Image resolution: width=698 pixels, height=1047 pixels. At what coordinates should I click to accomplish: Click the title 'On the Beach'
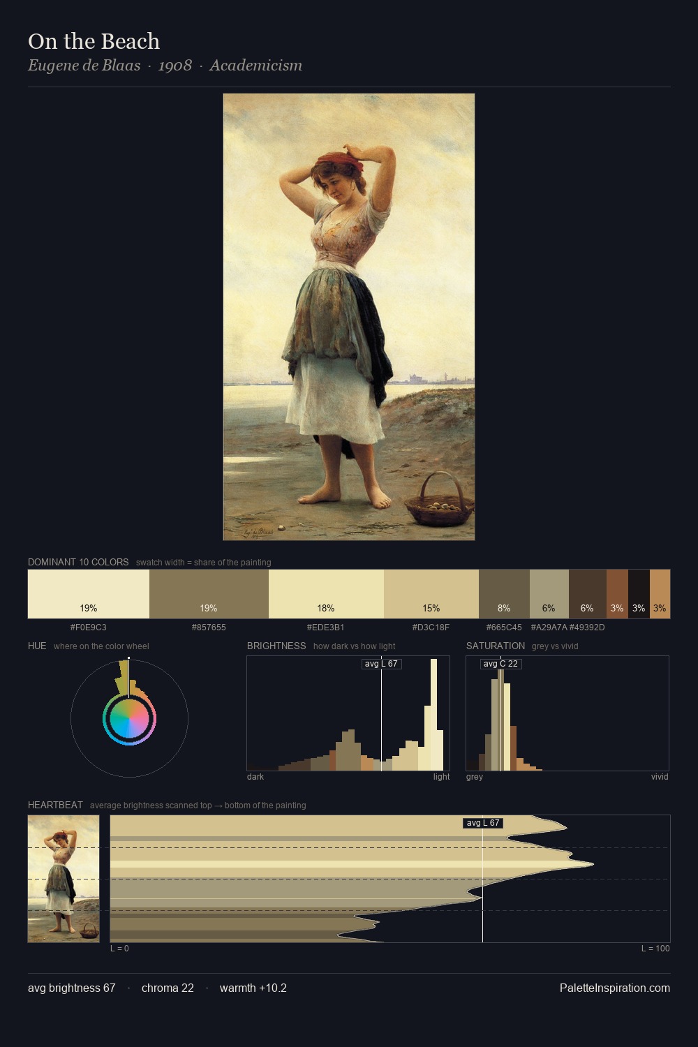coord(94,41)
